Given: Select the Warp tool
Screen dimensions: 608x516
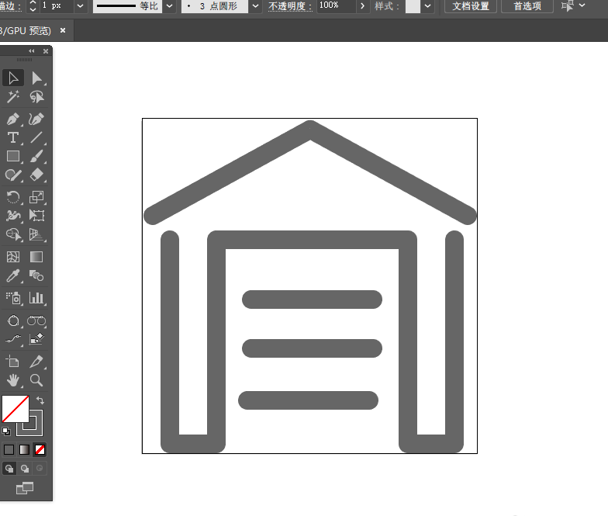Looking at the screenshot, I should point(13,216).
